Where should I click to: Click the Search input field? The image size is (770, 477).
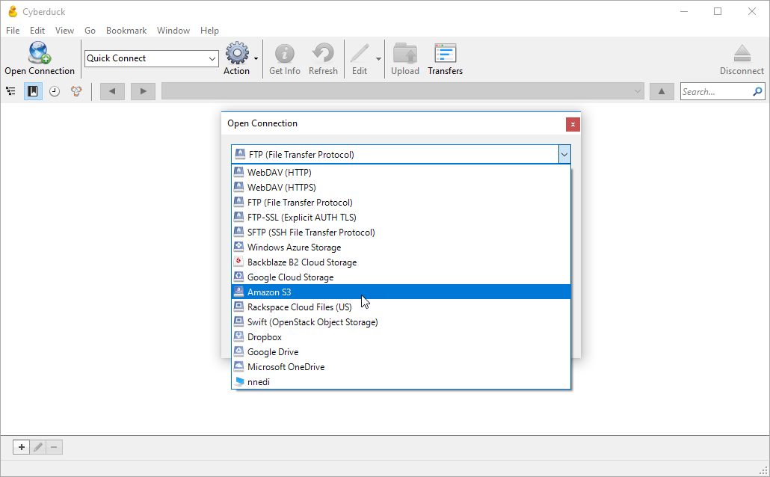click(x=715, y=92)
